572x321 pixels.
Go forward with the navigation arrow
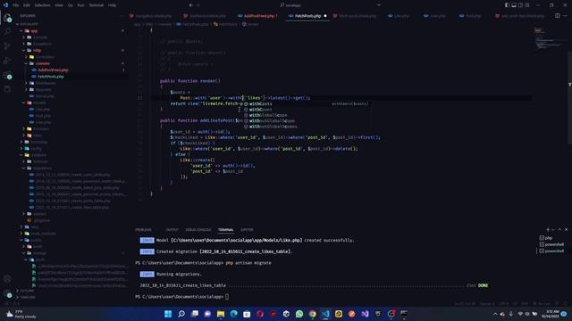click(x=198, y=5)
